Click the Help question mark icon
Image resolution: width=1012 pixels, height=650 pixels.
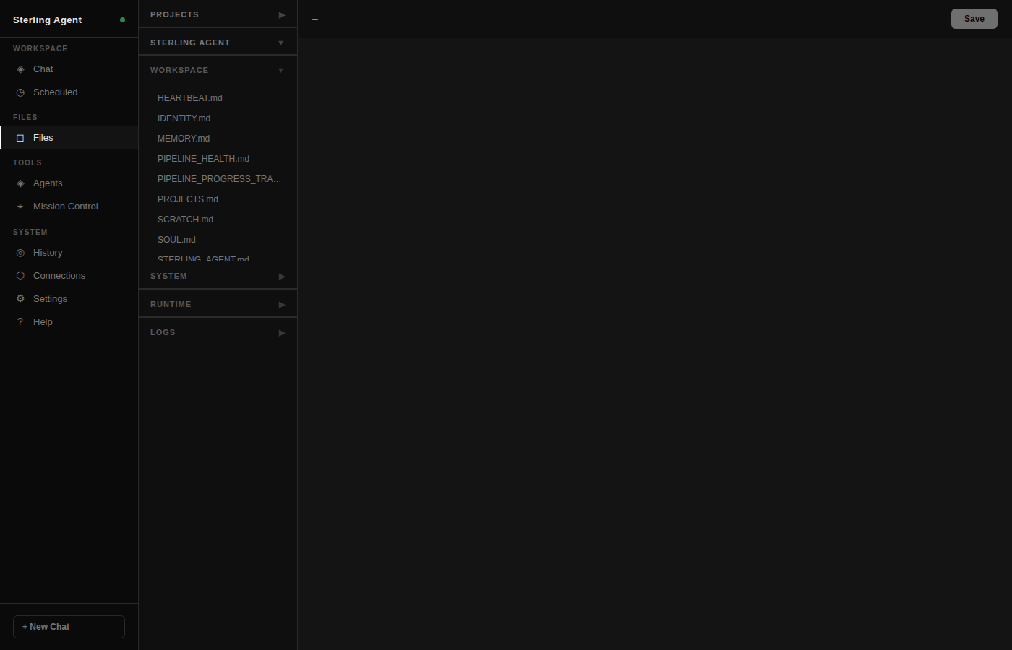click(20, 322)
